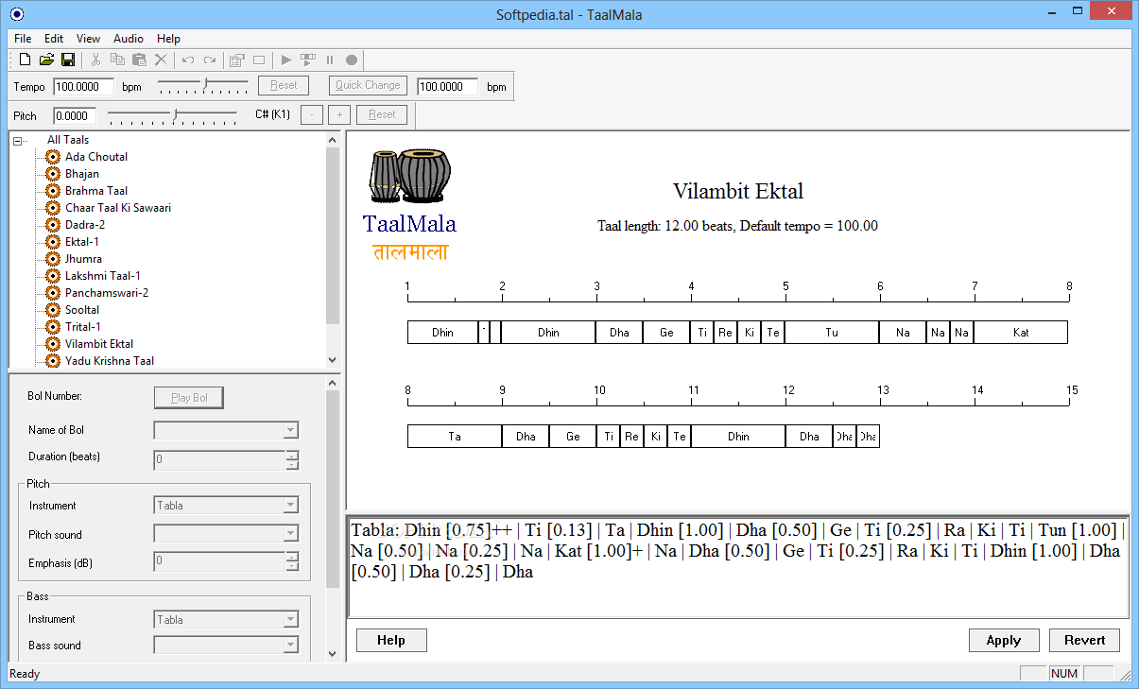1139x689 pixels.
Task: Click the play selection toolbar icon
Action: [308, 60]
